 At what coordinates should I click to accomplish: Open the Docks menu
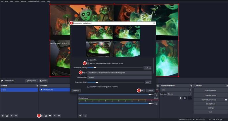point(17,2)
